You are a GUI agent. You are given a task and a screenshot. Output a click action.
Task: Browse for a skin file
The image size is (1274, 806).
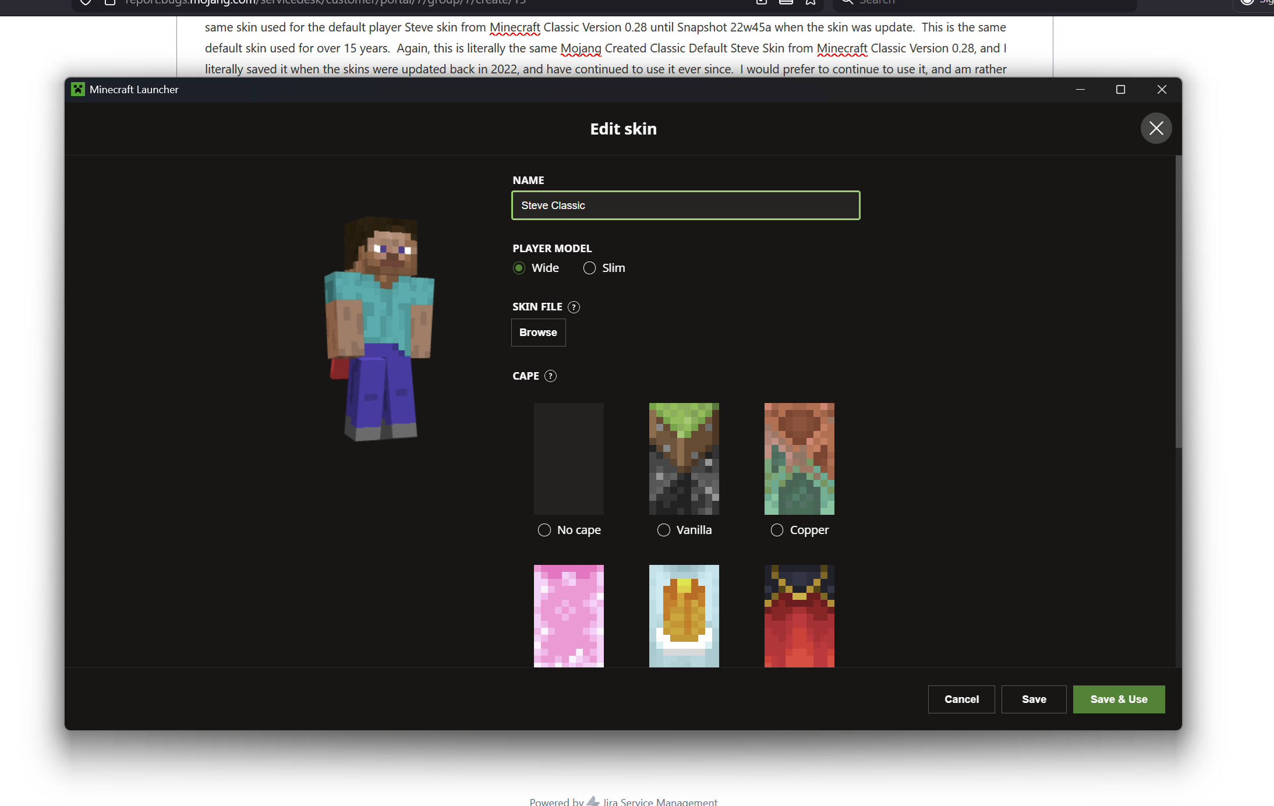point(538,333)
